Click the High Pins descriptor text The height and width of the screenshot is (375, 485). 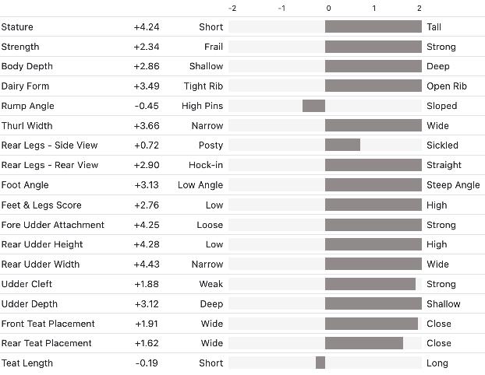(x=202, y=106)
